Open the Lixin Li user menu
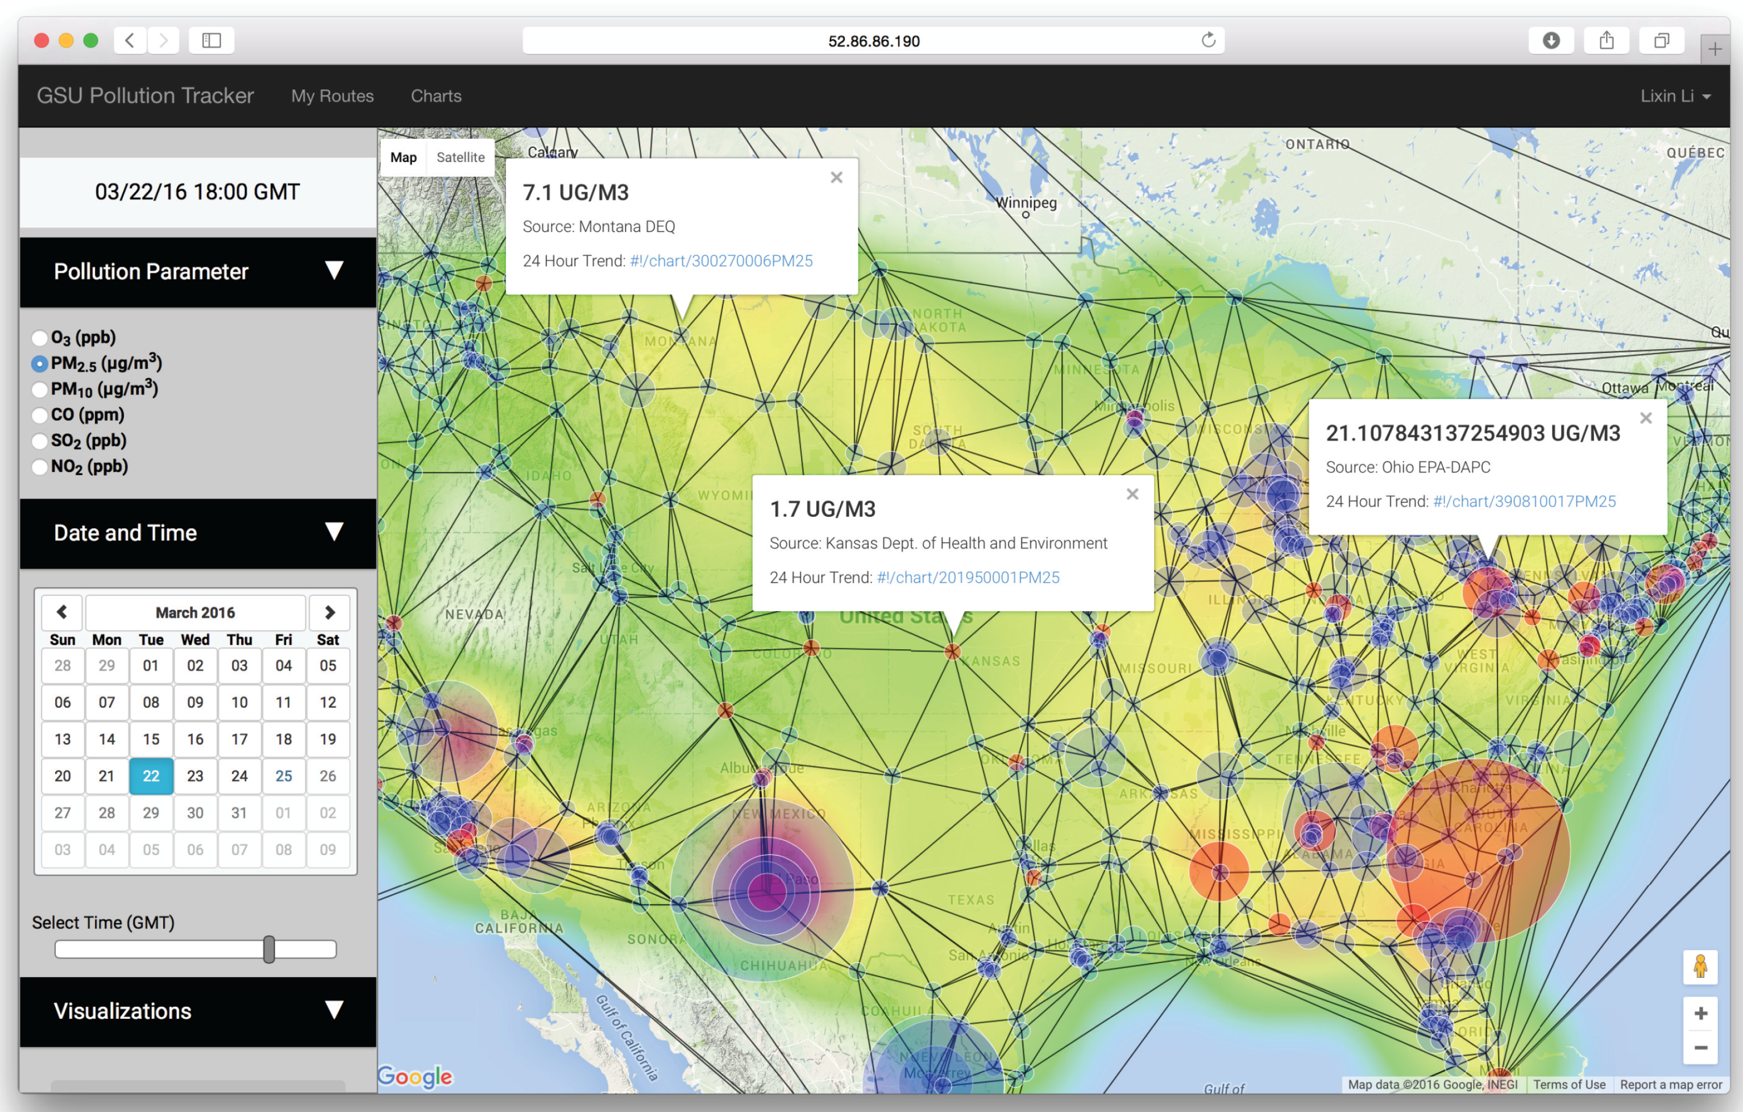The width and height of the screenshot is (1743, 1112). 1674,96
